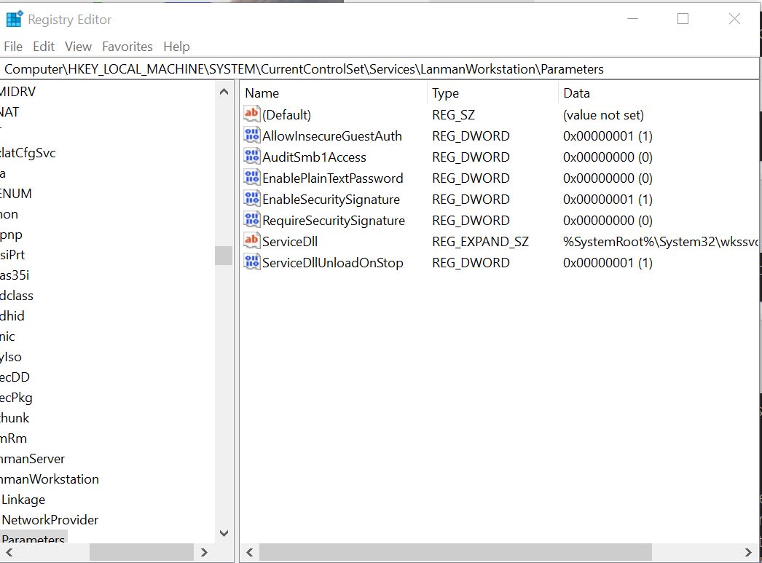Click data cell of AllowInsecureGuestAuth row
The width and height of the screenshot is (762, 563).
(608, 136)
